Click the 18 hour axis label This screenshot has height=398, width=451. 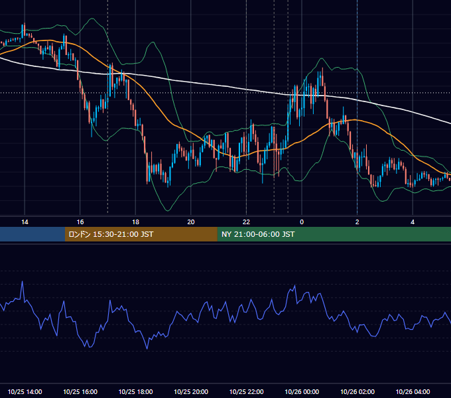[135, 222]
